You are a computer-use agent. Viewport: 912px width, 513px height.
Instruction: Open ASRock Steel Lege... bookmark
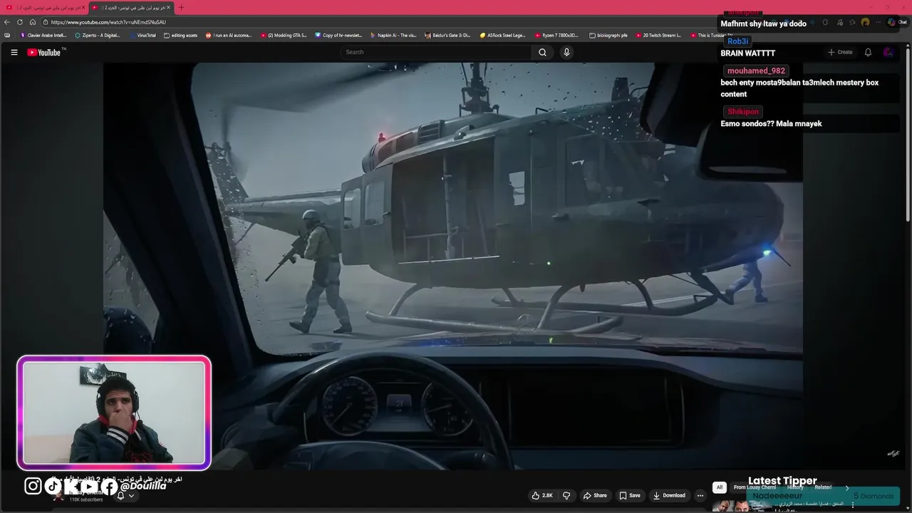(503, 35)
